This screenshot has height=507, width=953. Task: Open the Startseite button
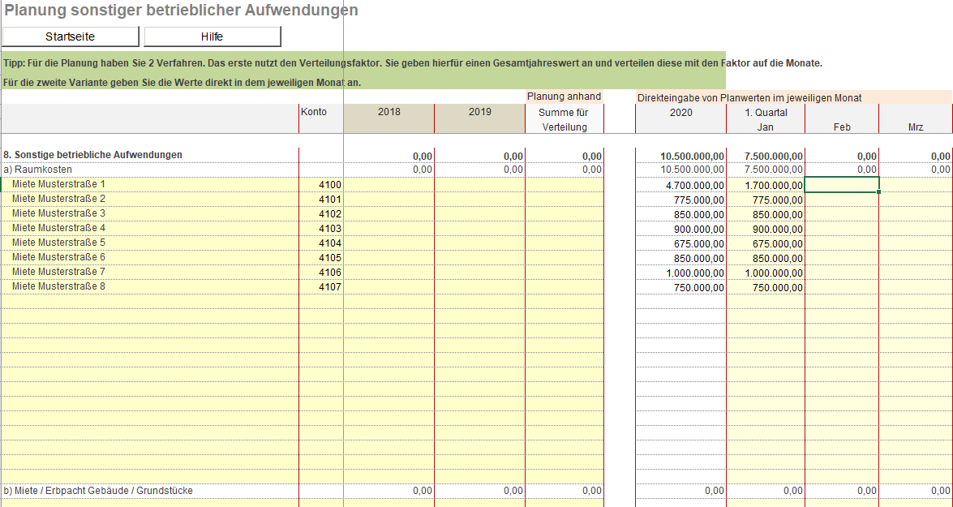(x=71, y=37)
